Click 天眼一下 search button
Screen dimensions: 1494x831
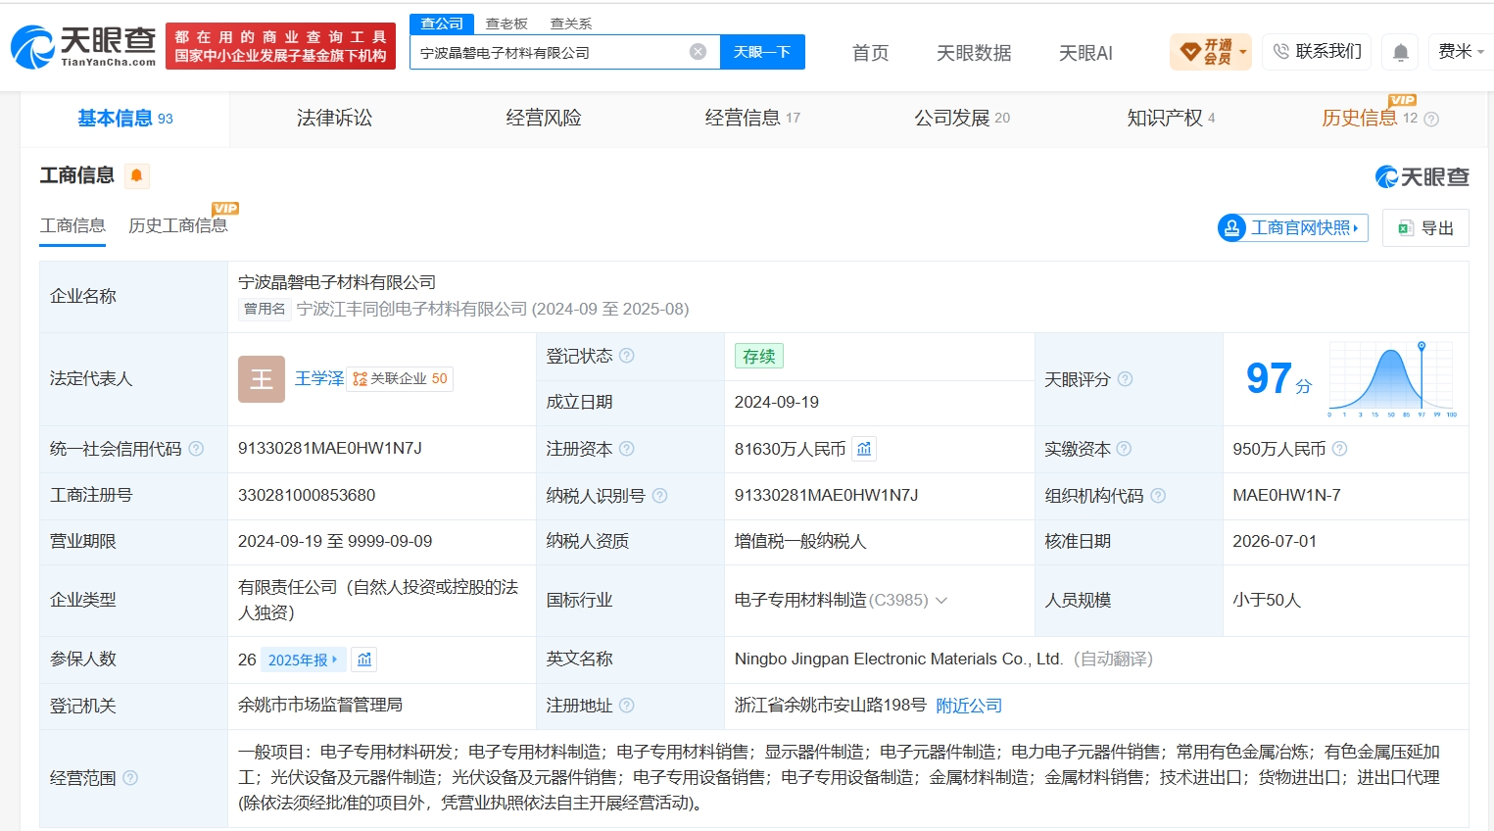pos(762,52)
